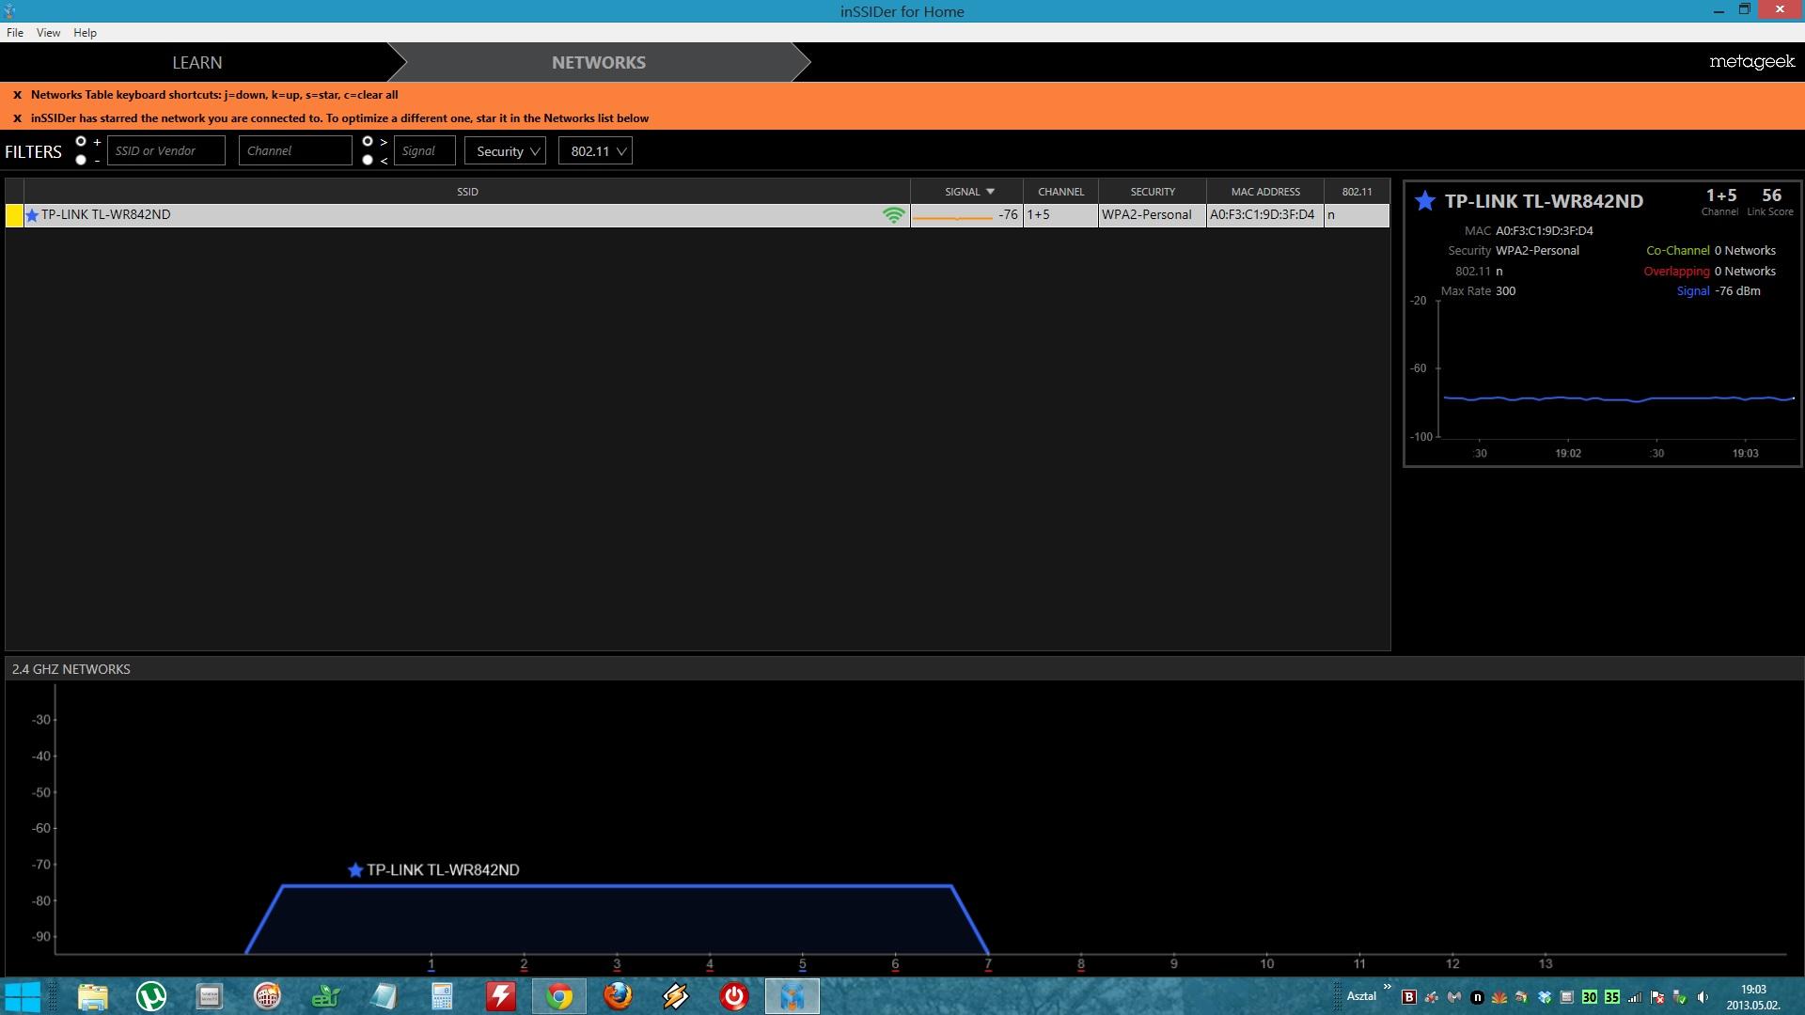Sort by the SIGNAL column header arrow
The height and width of the screenshot is (1015, 1805).
point(990,192)
